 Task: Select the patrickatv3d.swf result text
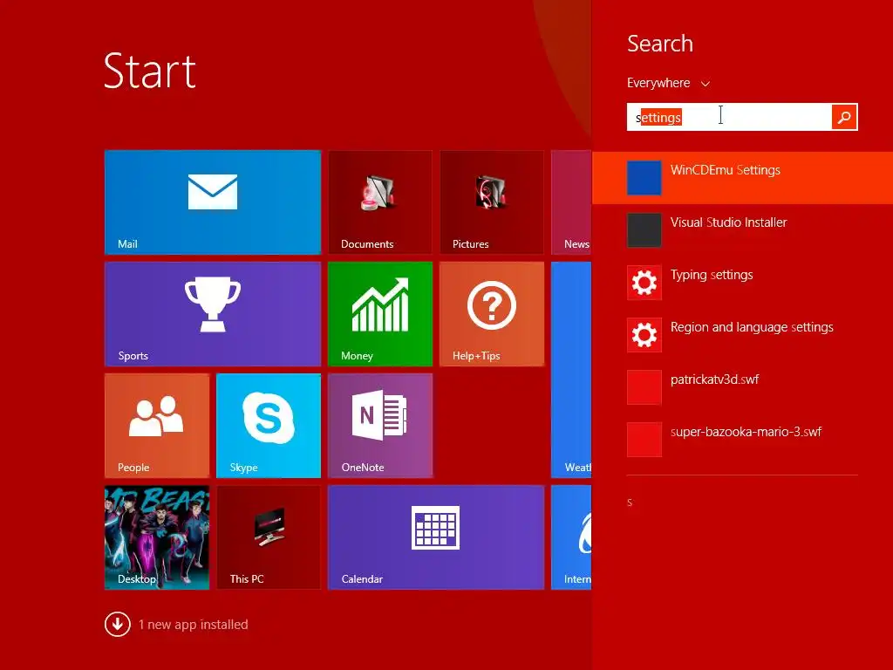point(714,379)
